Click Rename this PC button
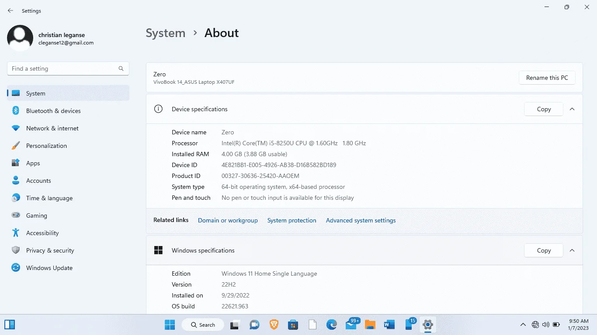Screen dimensions: 597x335 coord(547,78)
